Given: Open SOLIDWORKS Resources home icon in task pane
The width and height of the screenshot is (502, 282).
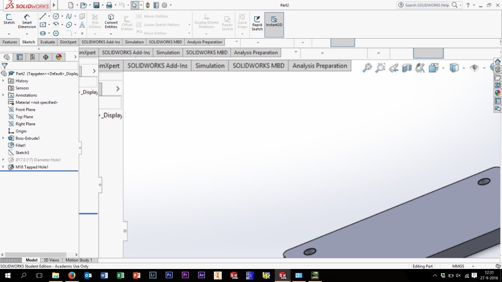Looking at the screenshot, I should [x=497, y=62].
